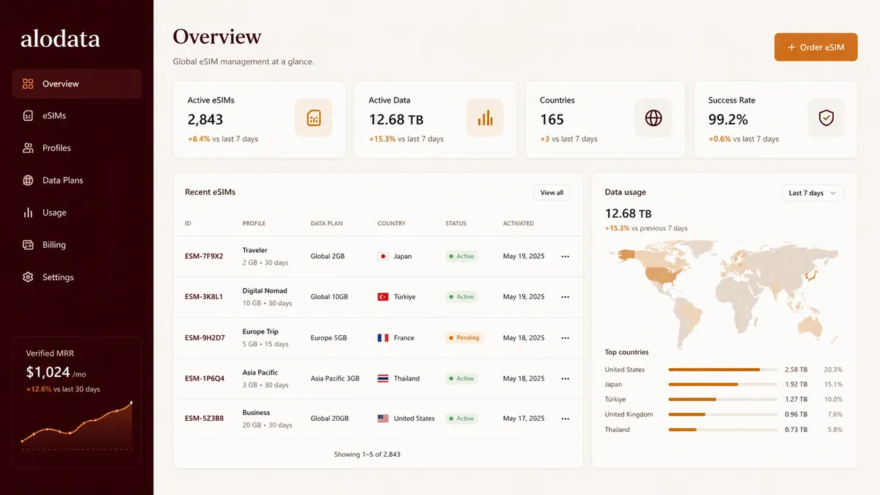Open the eSIMs menu item
This screenshot has height=495, width=880.
click(77, 116)
